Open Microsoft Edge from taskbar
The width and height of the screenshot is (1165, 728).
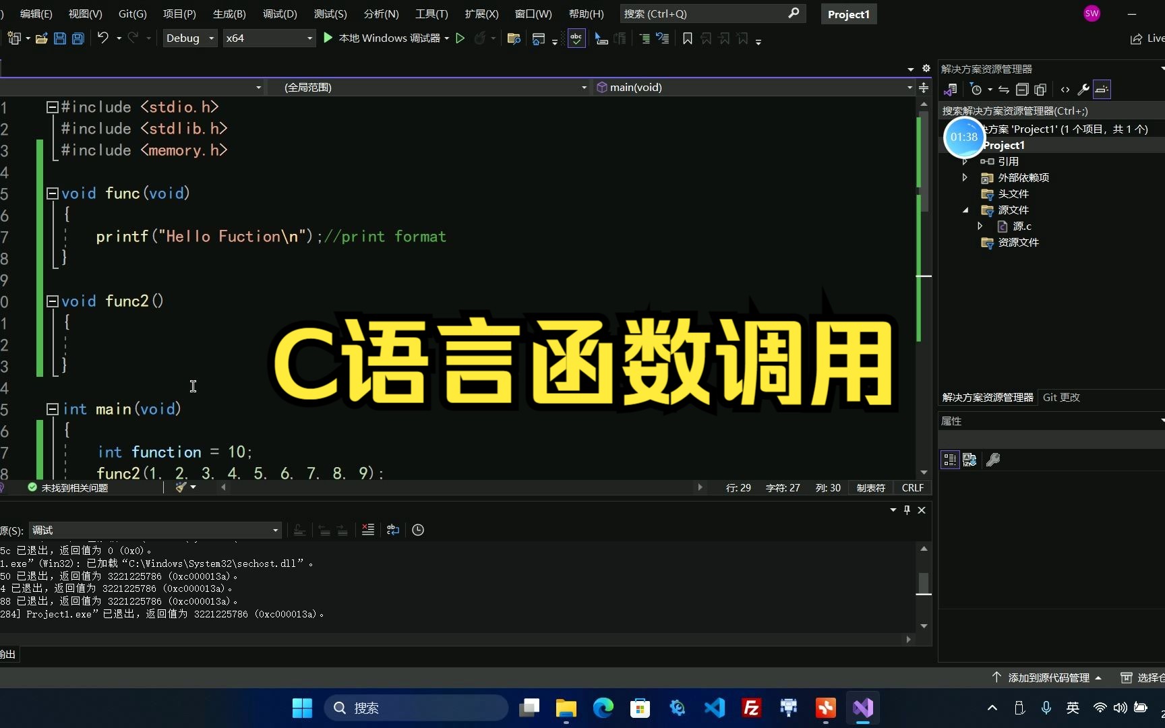[603, 708]
